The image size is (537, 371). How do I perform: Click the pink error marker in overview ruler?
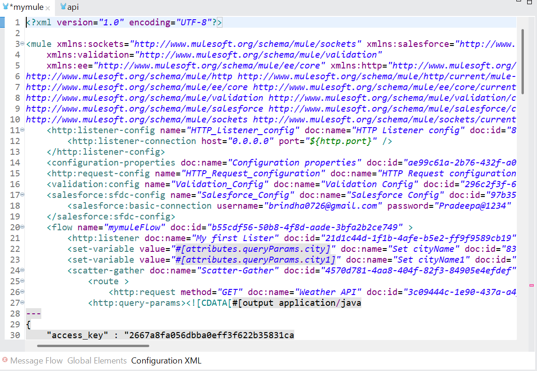pyautogui.click(x=532, y=285)
